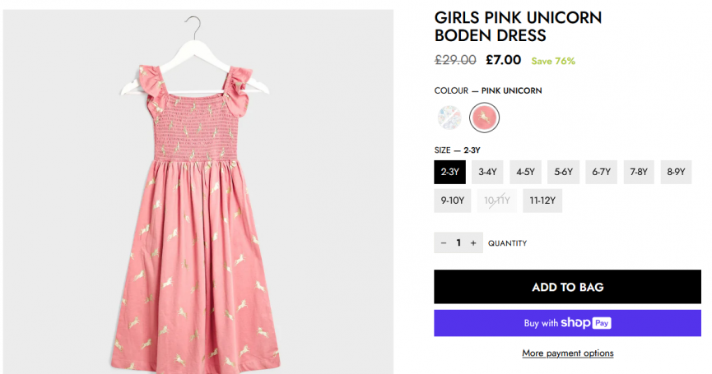Select the Pink Unicorn colour swatch

tap(484, 118)
